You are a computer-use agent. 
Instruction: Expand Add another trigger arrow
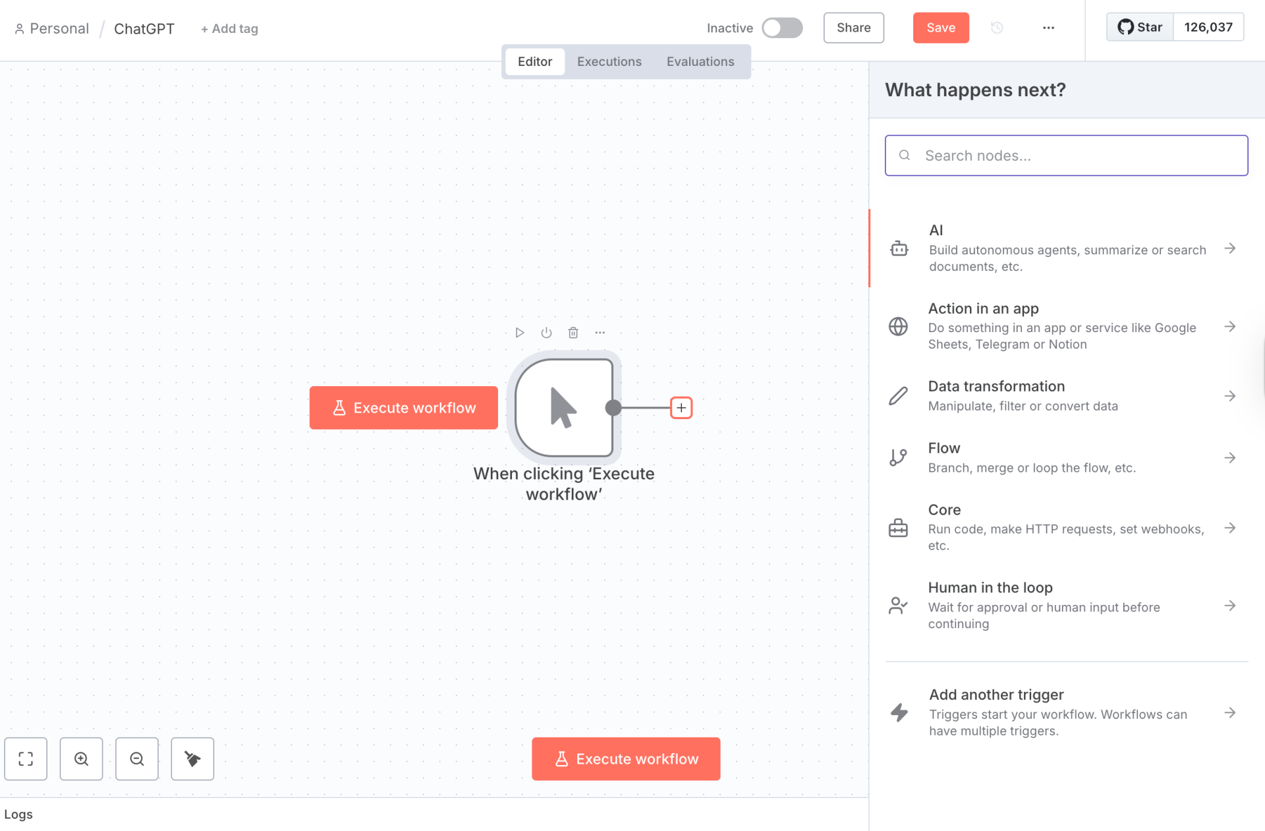pos(1229,712)
